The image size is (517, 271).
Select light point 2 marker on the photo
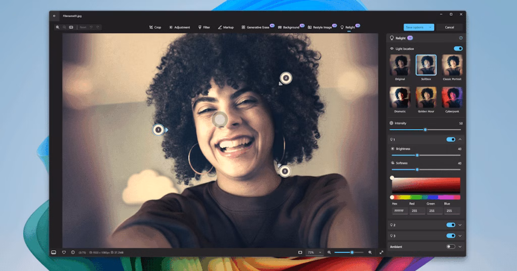click(286, 78)
